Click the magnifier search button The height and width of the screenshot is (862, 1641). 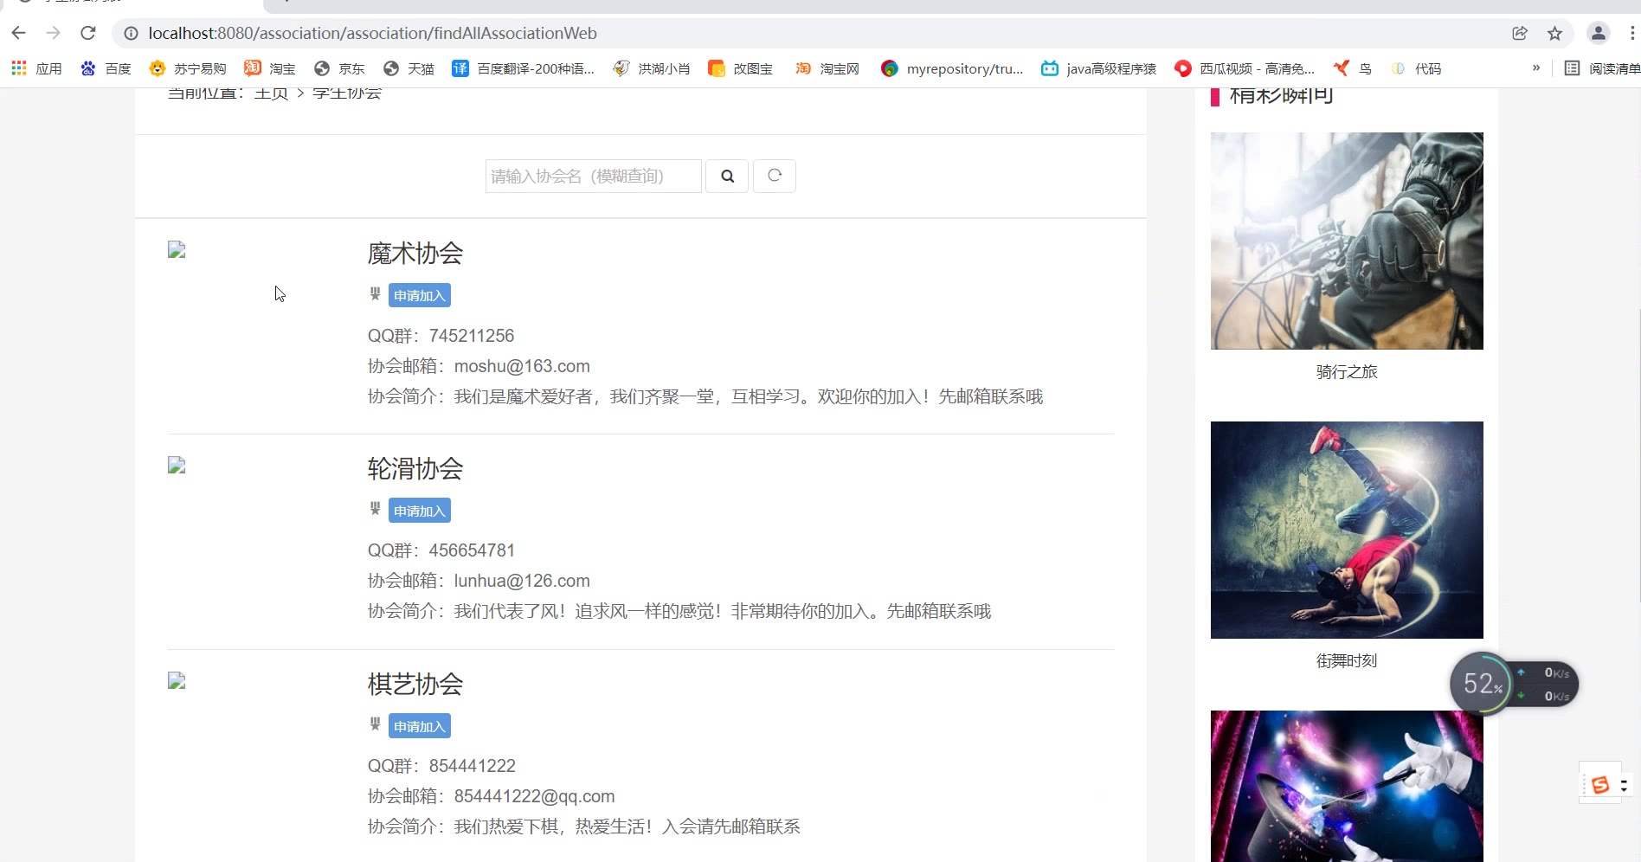(727, 176)
